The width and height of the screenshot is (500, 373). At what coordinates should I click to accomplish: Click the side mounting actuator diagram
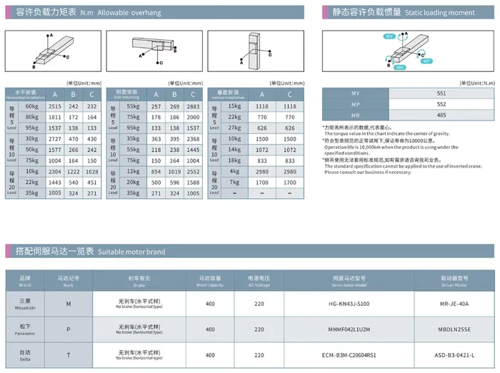pos(154,51)
